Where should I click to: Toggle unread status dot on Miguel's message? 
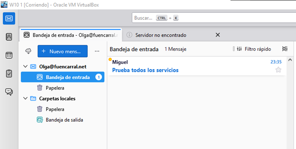(x=110, y=60)
